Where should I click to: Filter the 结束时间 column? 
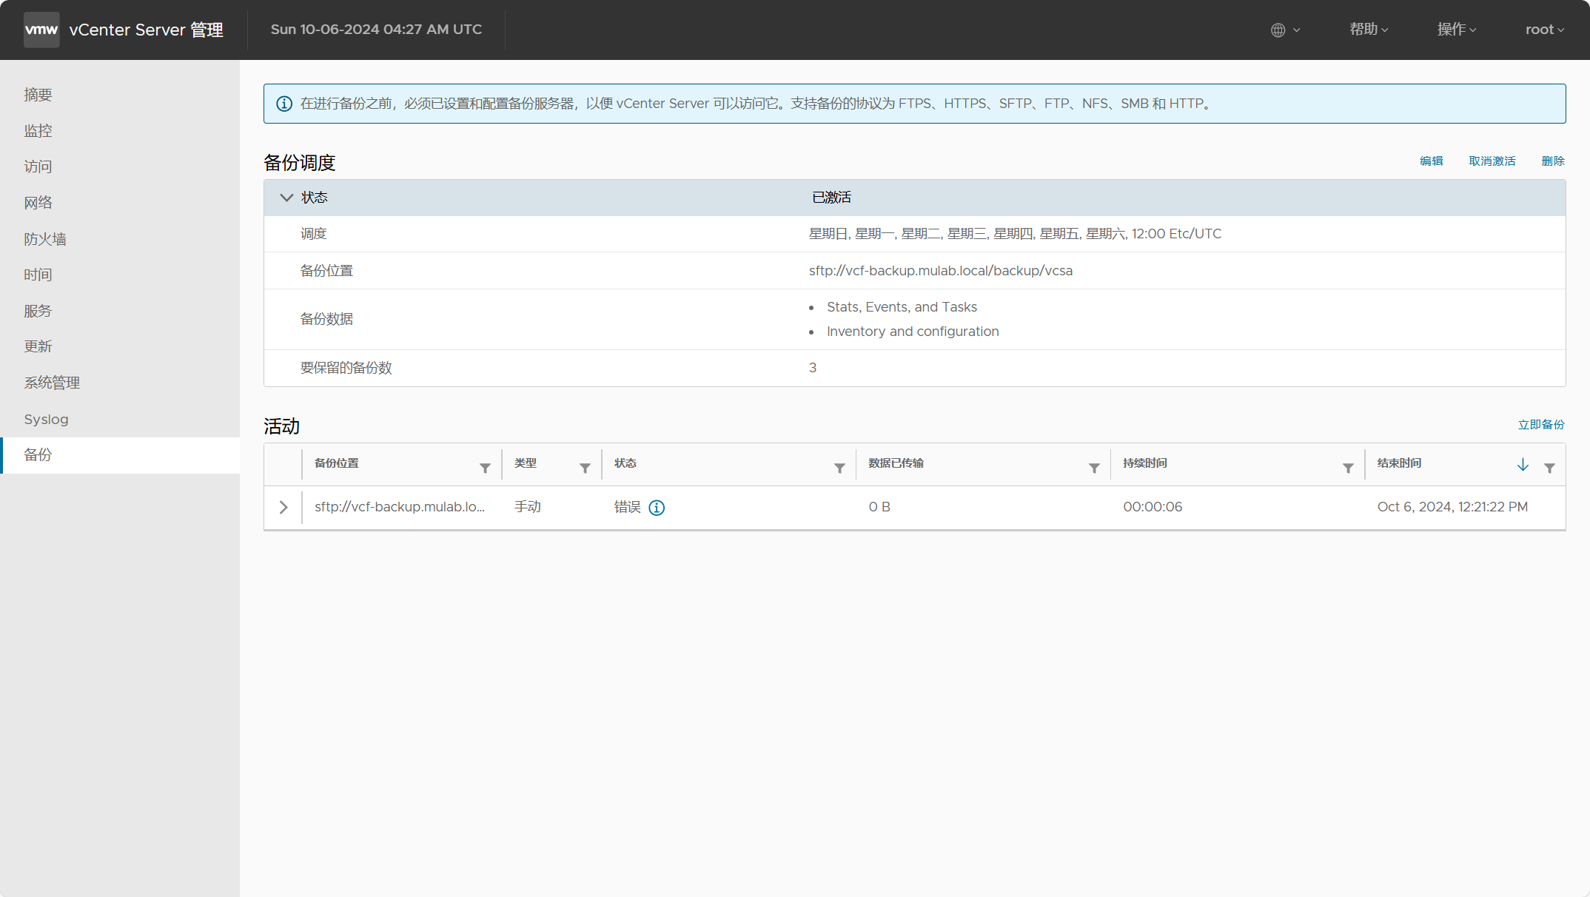[x=1549, y=468]
